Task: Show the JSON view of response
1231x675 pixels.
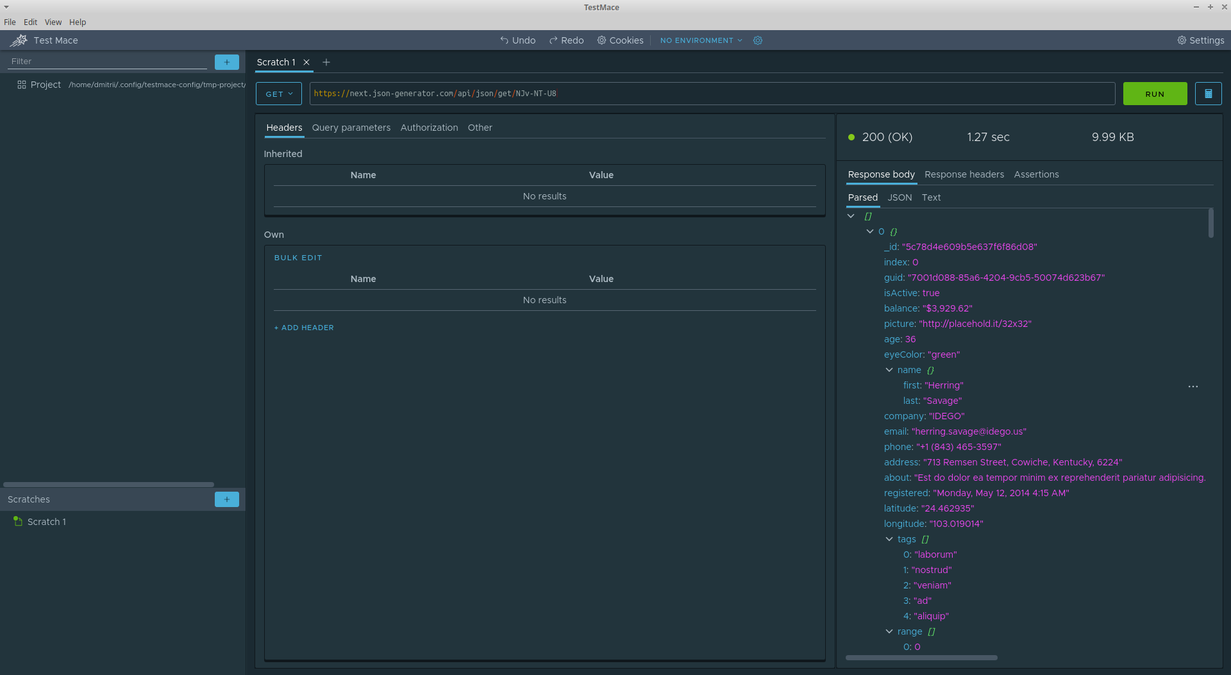Action: pyautogui.click(x=900, y=197)
